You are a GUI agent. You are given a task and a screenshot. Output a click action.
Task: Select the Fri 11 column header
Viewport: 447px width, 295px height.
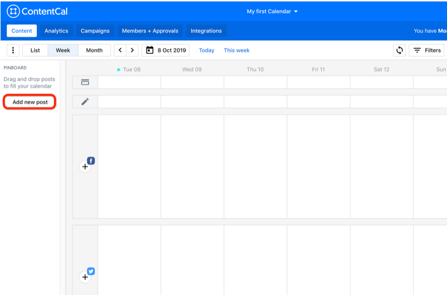tap(318, 69)
